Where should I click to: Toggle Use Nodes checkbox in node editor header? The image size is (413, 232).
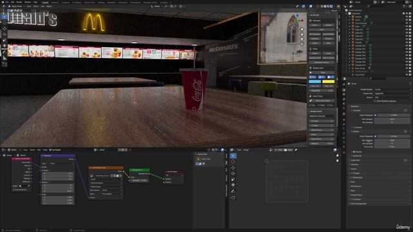coord(50,150)
